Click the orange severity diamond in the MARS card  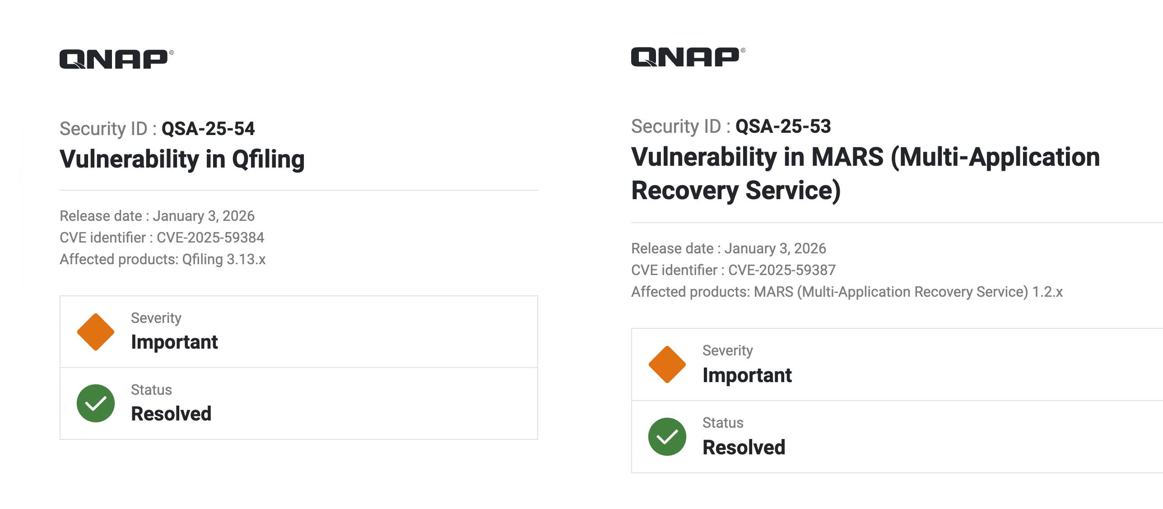coord(667,364)
